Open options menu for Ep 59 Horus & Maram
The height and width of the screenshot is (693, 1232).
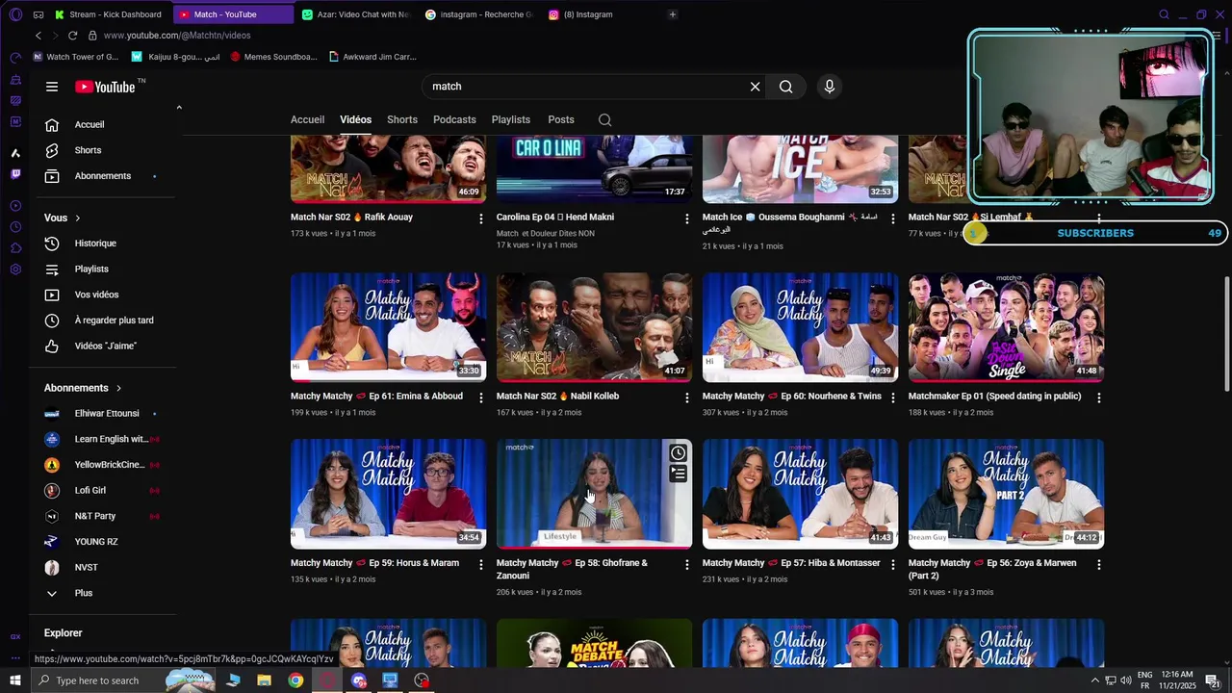(x=480, y=565)
